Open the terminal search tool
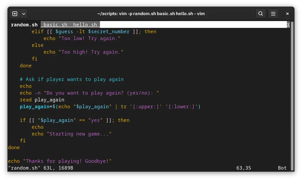Viewport: 302px width, 180px height. click(x=260, y=14)
